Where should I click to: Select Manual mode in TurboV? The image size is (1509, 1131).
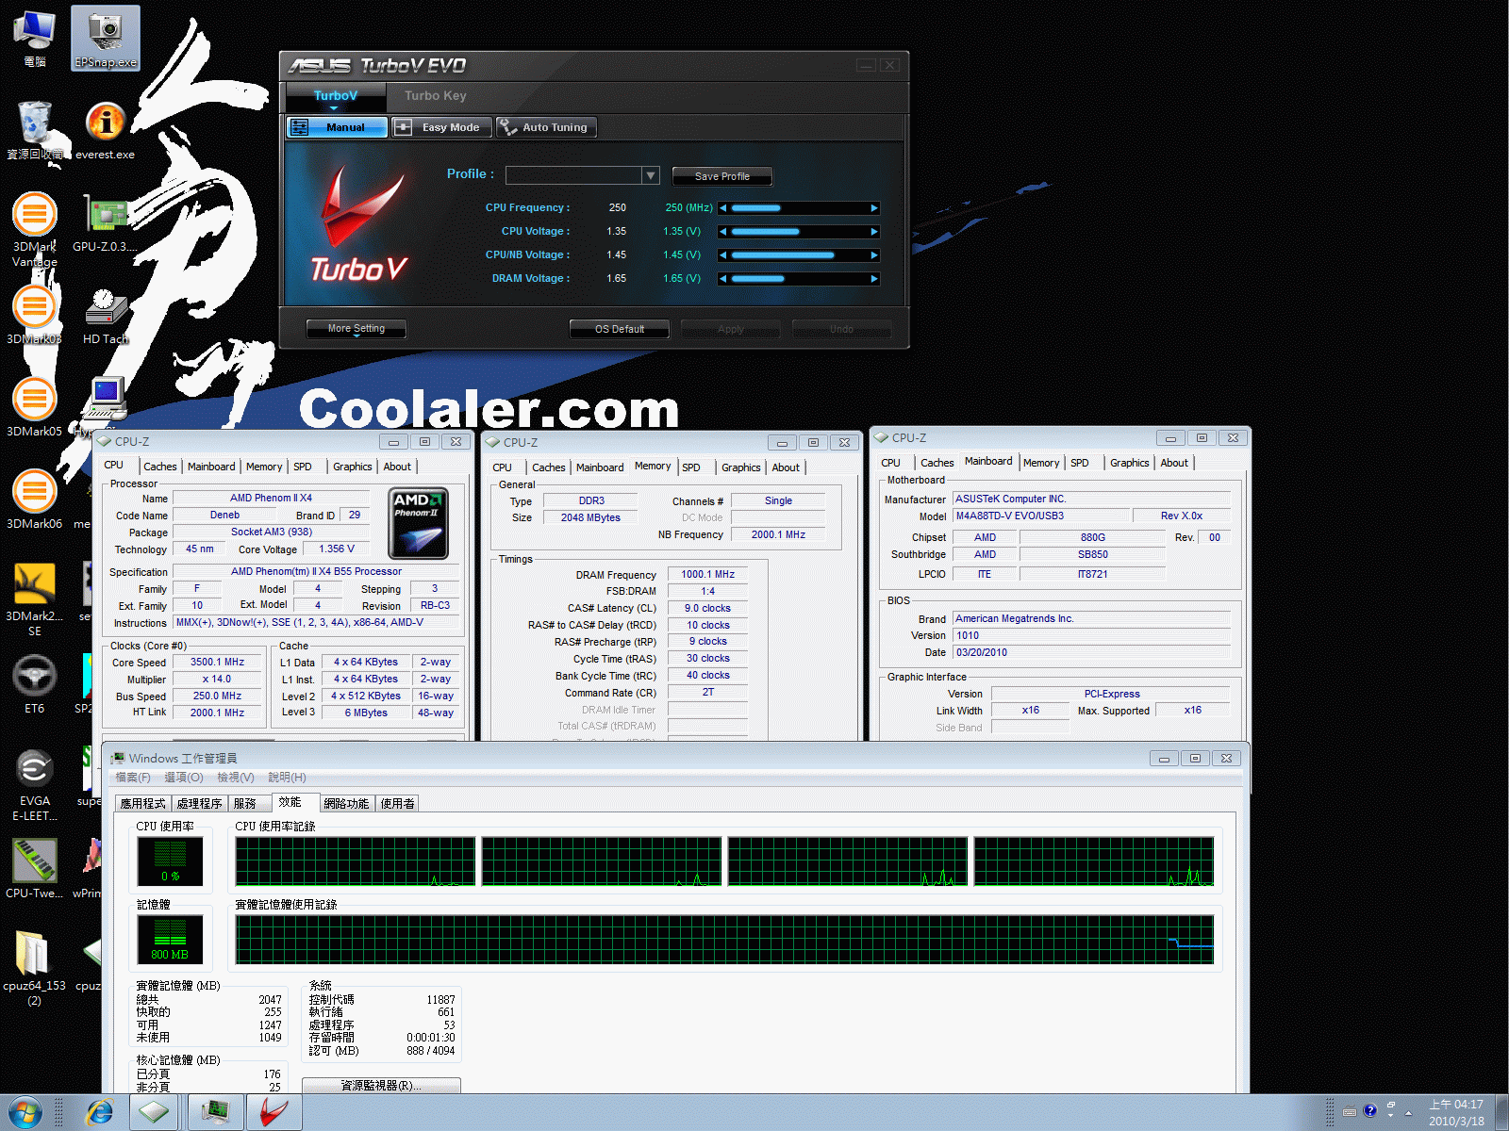[337, 127]
